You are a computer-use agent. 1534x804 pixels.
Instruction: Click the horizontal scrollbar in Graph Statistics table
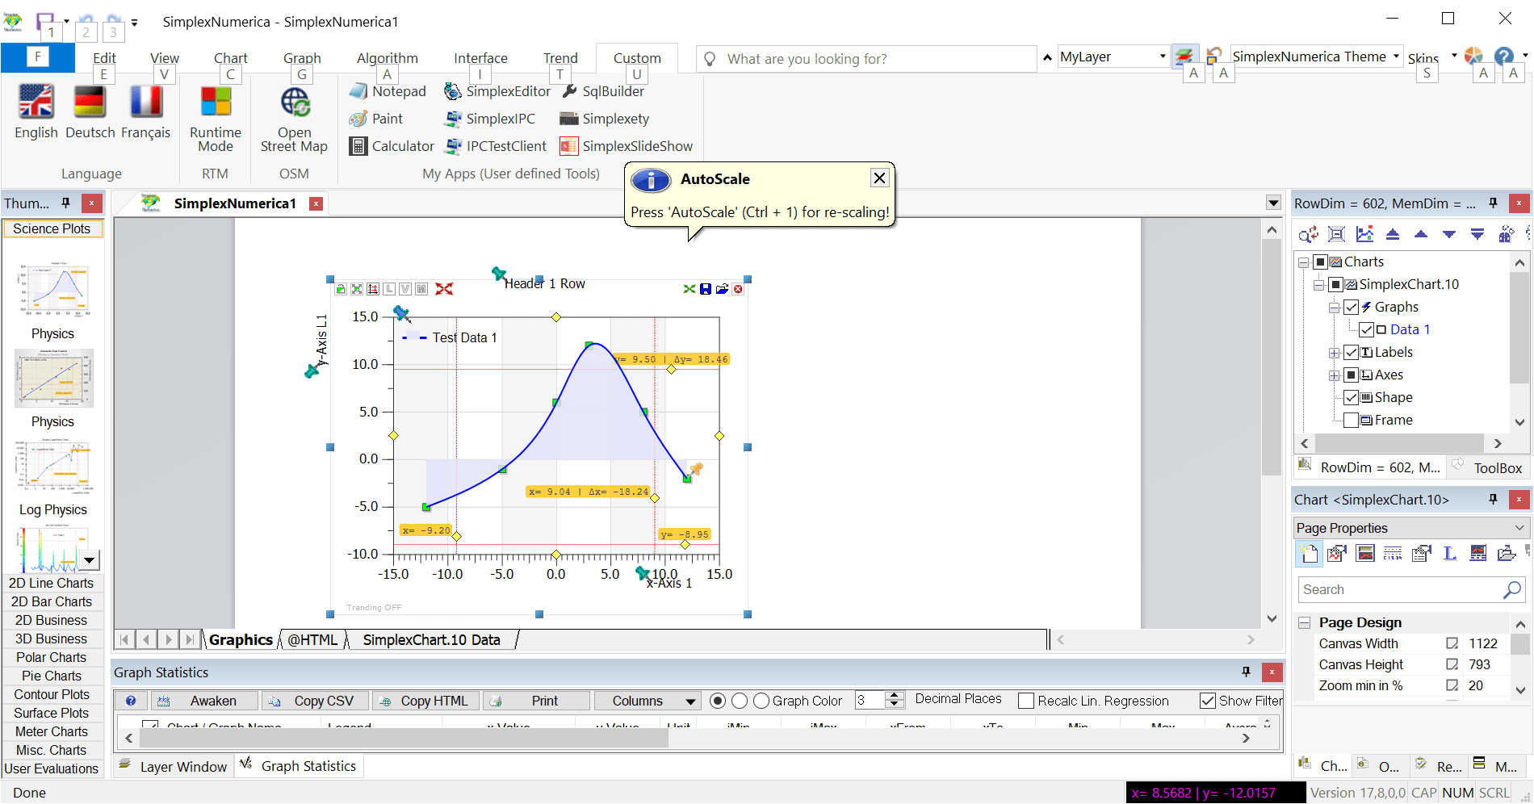tap(404, 738)
